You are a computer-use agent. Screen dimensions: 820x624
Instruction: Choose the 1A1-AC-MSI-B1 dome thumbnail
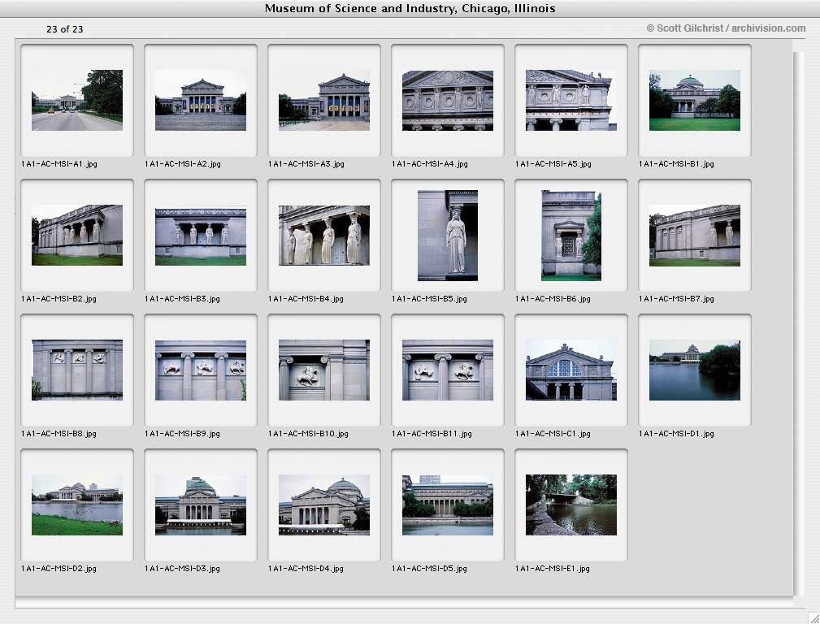(694, 100)
